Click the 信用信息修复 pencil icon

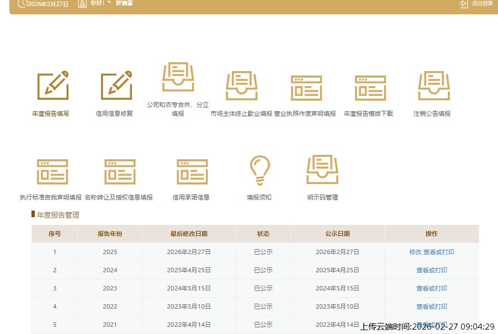tap(116, 86)
